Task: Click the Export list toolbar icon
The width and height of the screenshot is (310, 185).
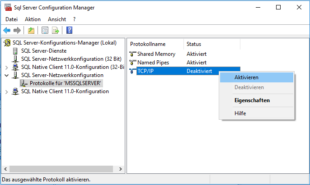Action: pos(55,30)
